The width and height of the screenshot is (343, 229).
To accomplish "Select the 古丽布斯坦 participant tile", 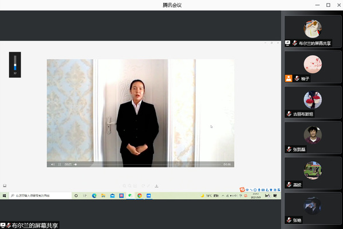I will (x=313, y=102).
